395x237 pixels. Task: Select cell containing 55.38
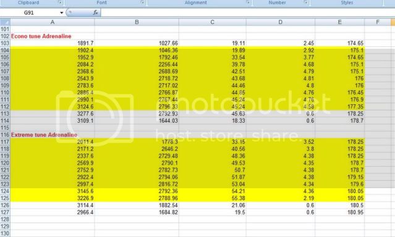coord(213,198)
